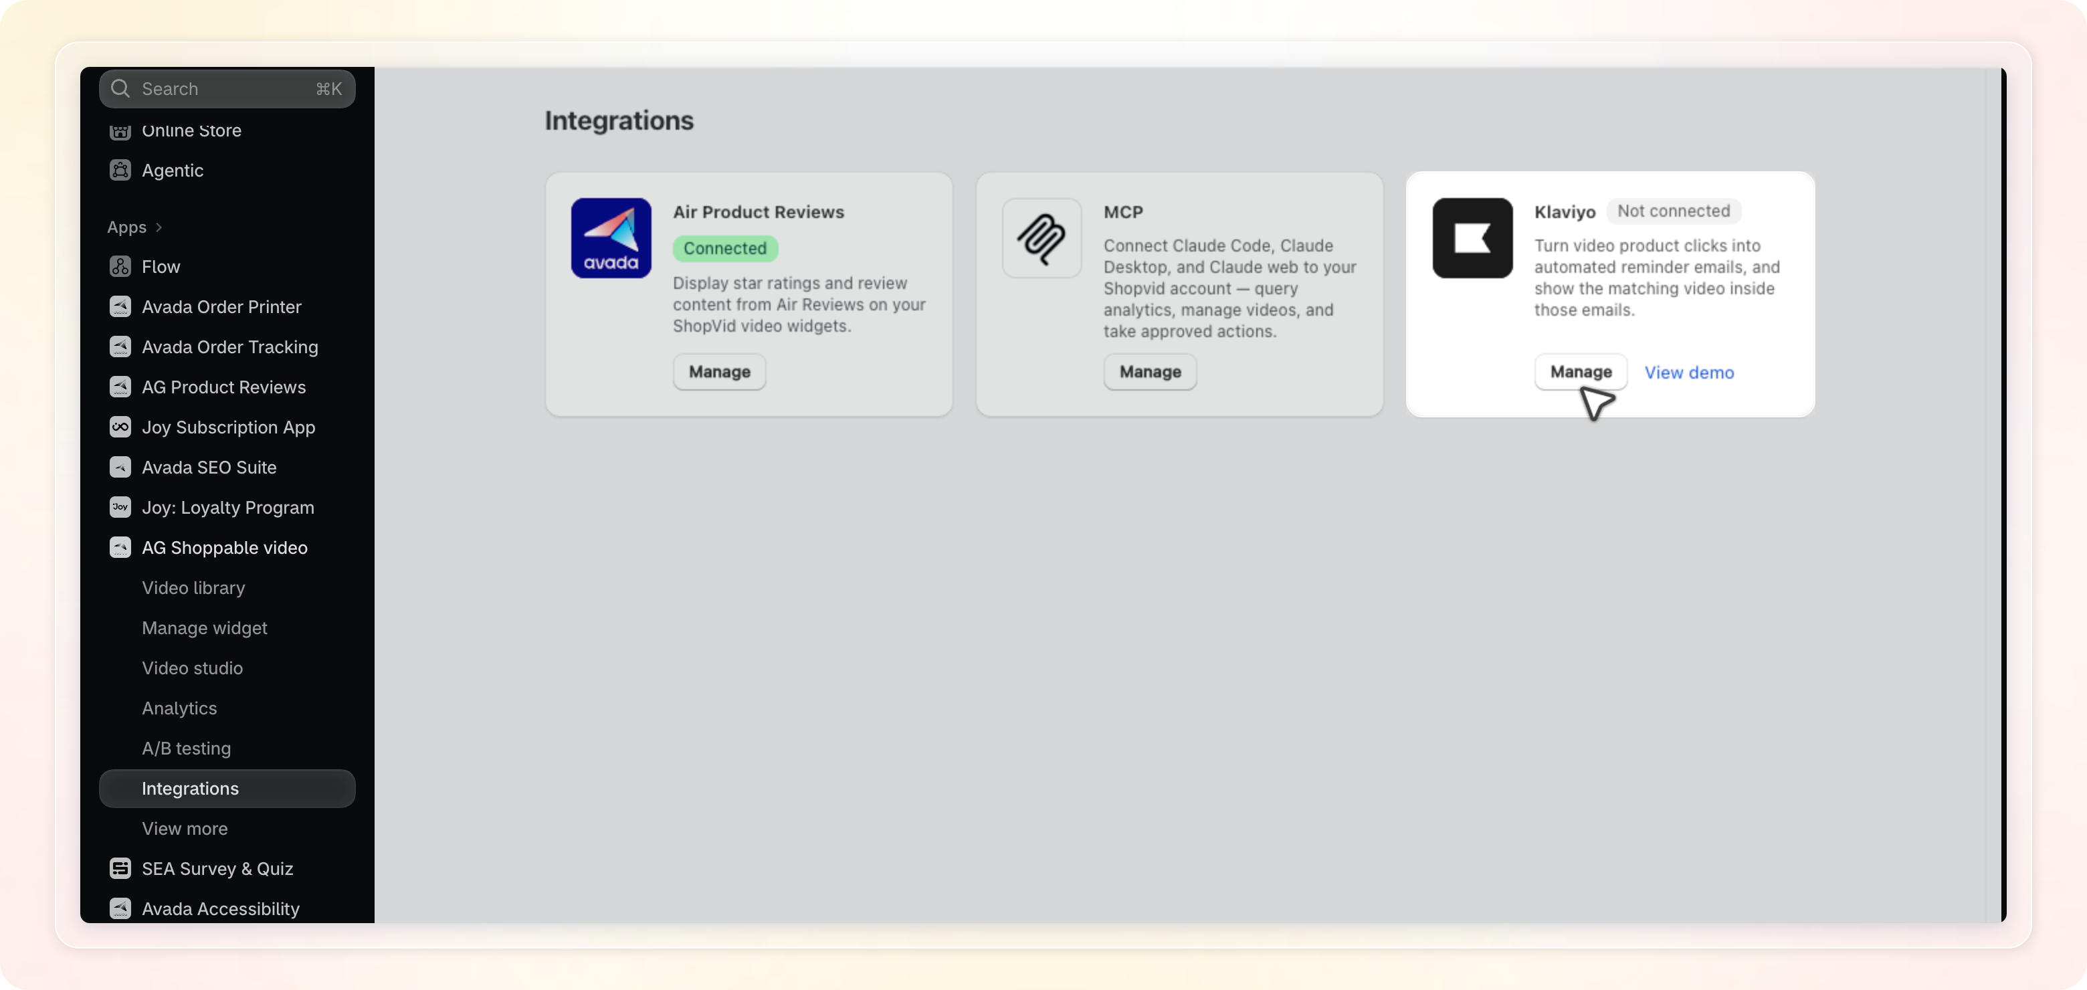Manage the MCP integration
The image size is (2087, 990).
tap(1151, 372)
